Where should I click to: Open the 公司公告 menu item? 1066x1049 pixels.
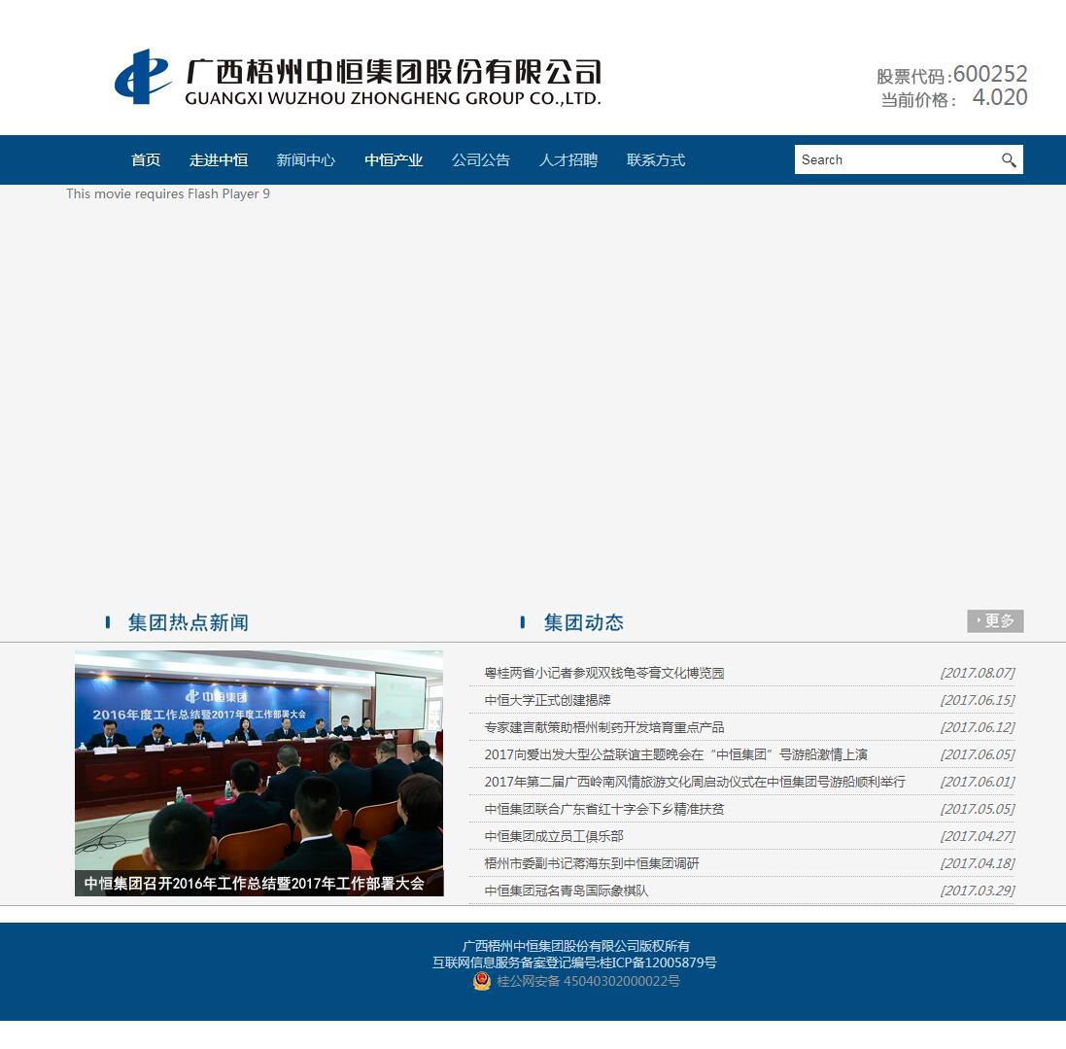pyautogui.click(x=481, y=159)
